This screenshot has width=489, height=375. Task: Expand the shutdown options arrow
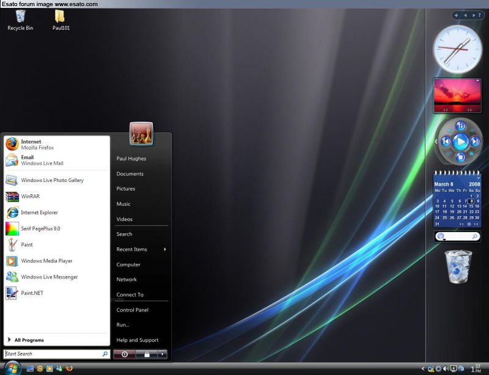[162, 354]
